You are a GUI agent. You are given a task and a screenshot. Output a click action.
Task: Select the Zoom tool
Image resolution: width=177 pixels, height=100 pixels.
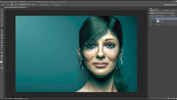click(x=2, y=58)
